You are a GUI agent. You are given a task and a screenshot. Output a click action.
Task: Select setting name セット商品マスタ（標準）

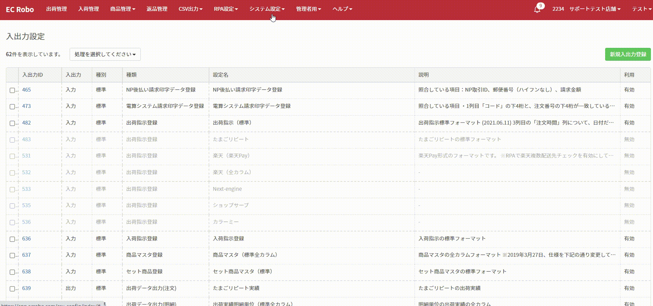tap(244, 272)
